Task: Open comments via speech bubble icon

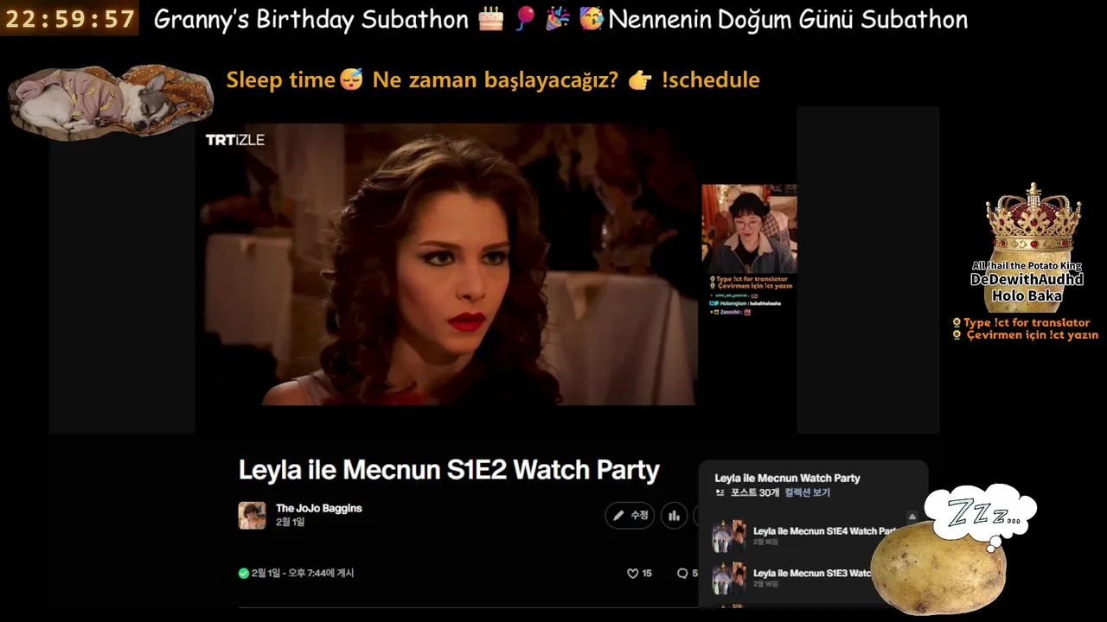Action: coord(682,574)
